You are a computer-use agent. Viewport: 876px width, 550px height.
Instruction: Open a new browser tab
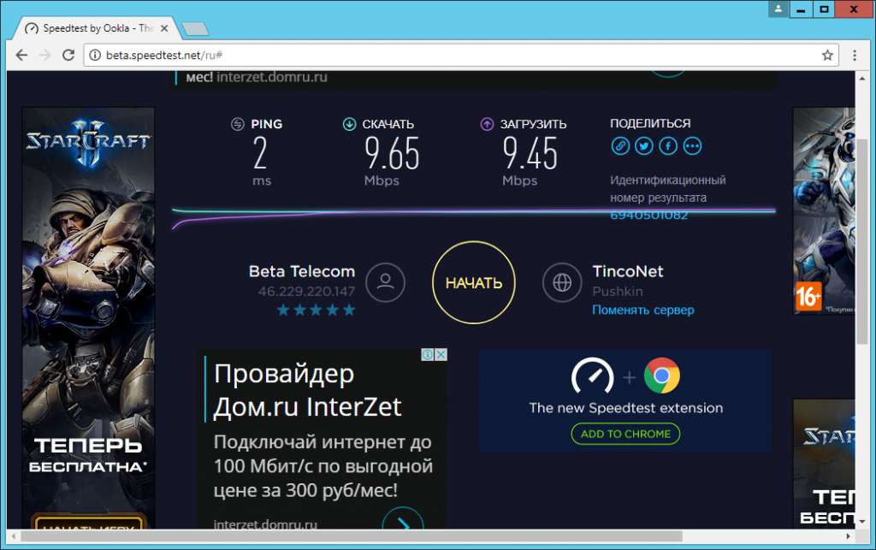(x=195, y=28)
